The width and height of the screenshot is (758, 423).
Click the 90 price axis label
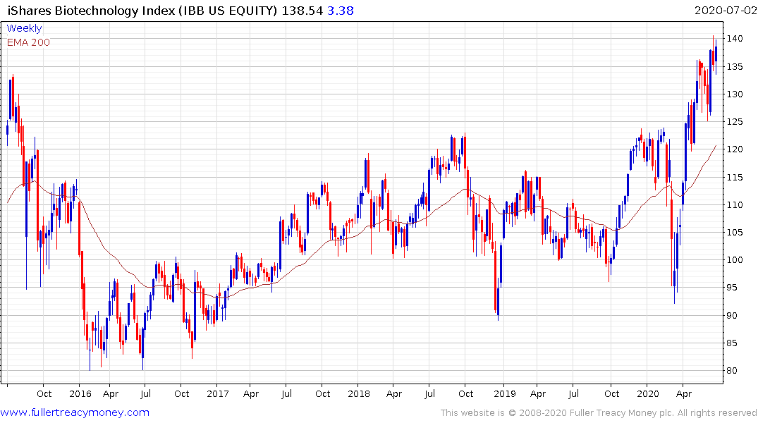coord(733,316)
